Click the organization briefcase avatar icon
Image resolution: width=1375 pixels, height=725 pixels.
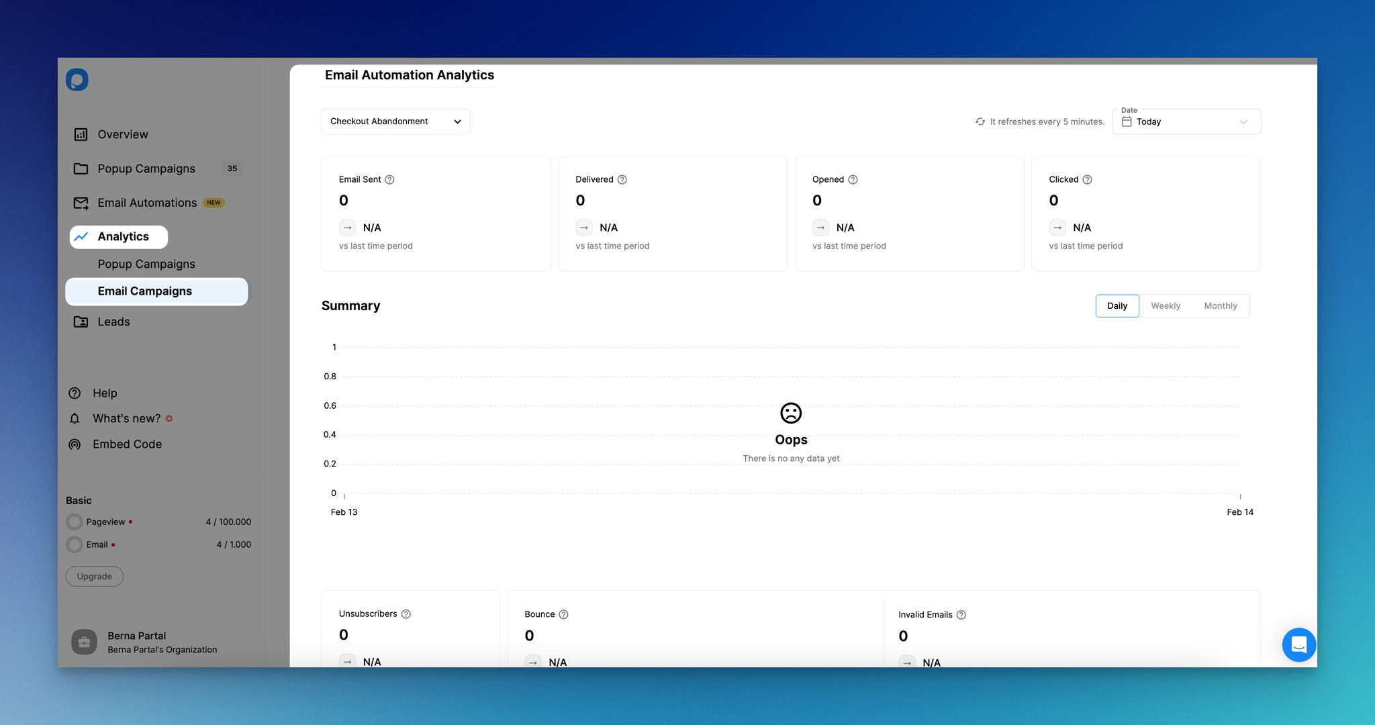click(x=84, y=642)
